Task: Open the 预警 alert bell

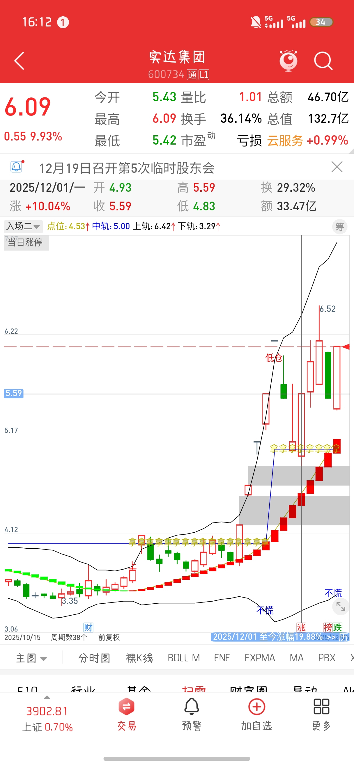Action: 192,714
